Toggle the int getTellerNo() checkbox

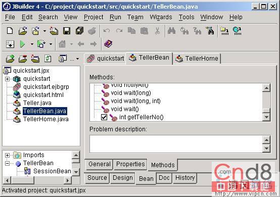[104, 117]
